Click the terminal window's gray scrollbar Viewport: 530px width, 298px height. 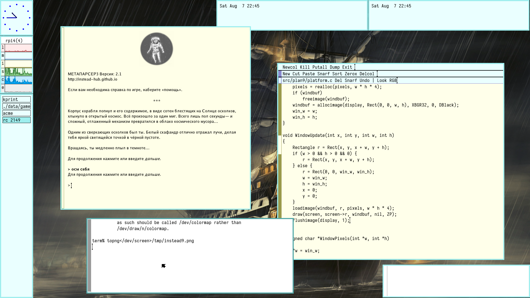[x=89, y=255]
